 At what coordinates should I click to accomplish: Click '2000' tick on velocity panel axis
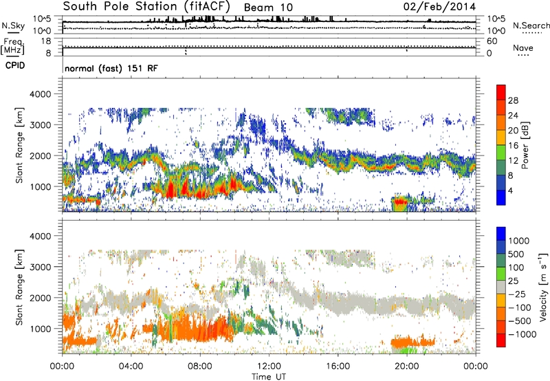41,298
